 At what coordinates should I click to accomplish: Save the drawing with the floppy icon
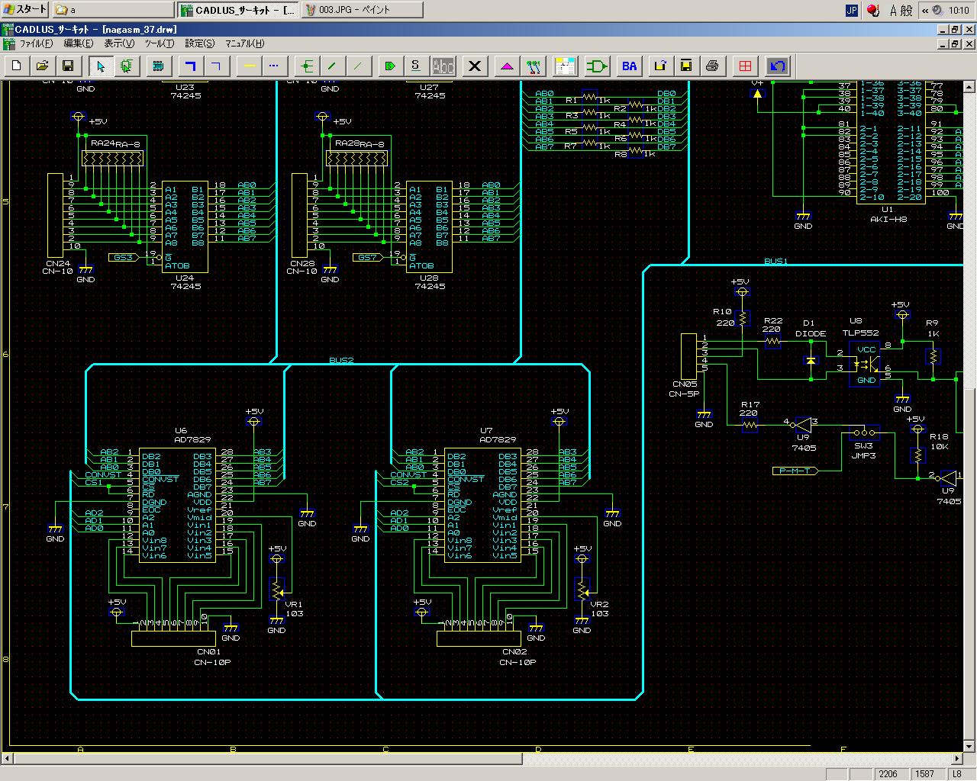[68, 66]
